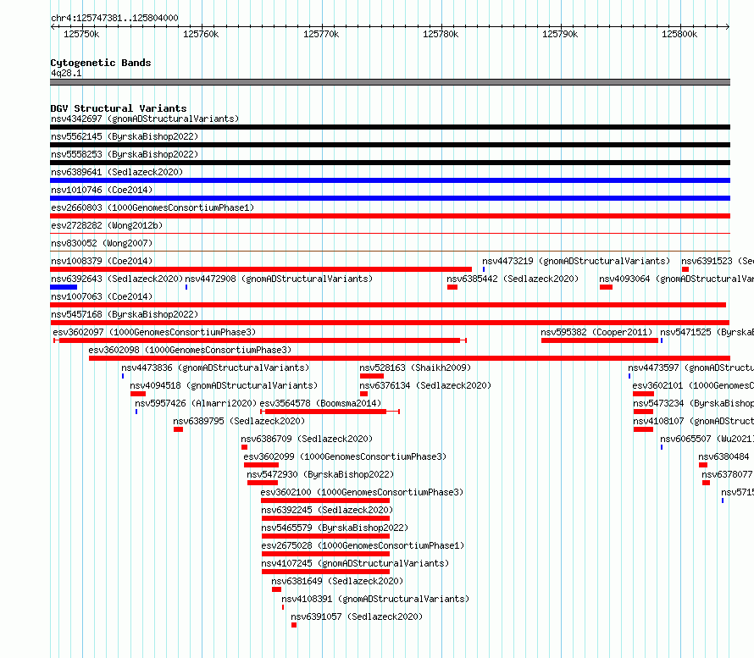
Task: Click the red bar under nsv595382
Action: click(x=600, y=340)
